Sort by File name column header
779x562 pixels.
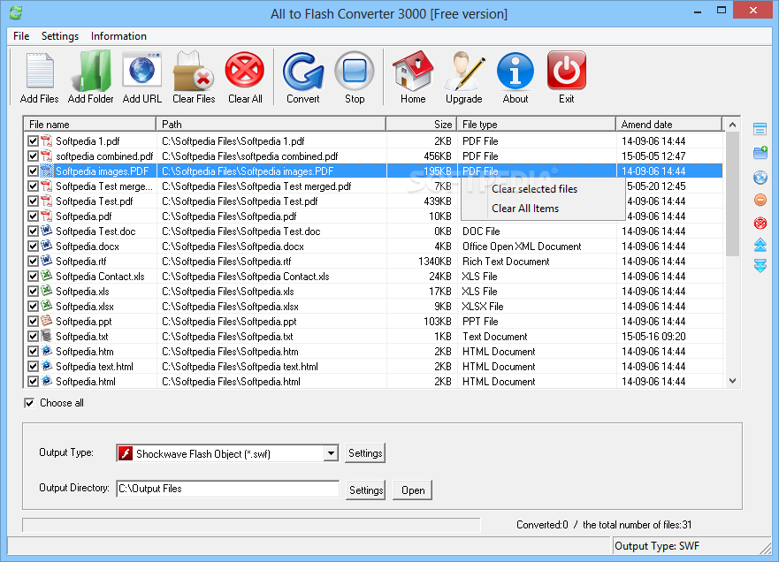point(89,124)
